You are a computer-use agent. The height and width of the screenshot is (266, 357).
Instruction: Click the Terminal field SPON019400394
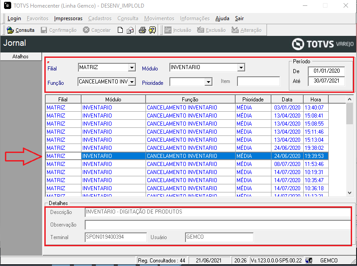click(x=116, y=237)
